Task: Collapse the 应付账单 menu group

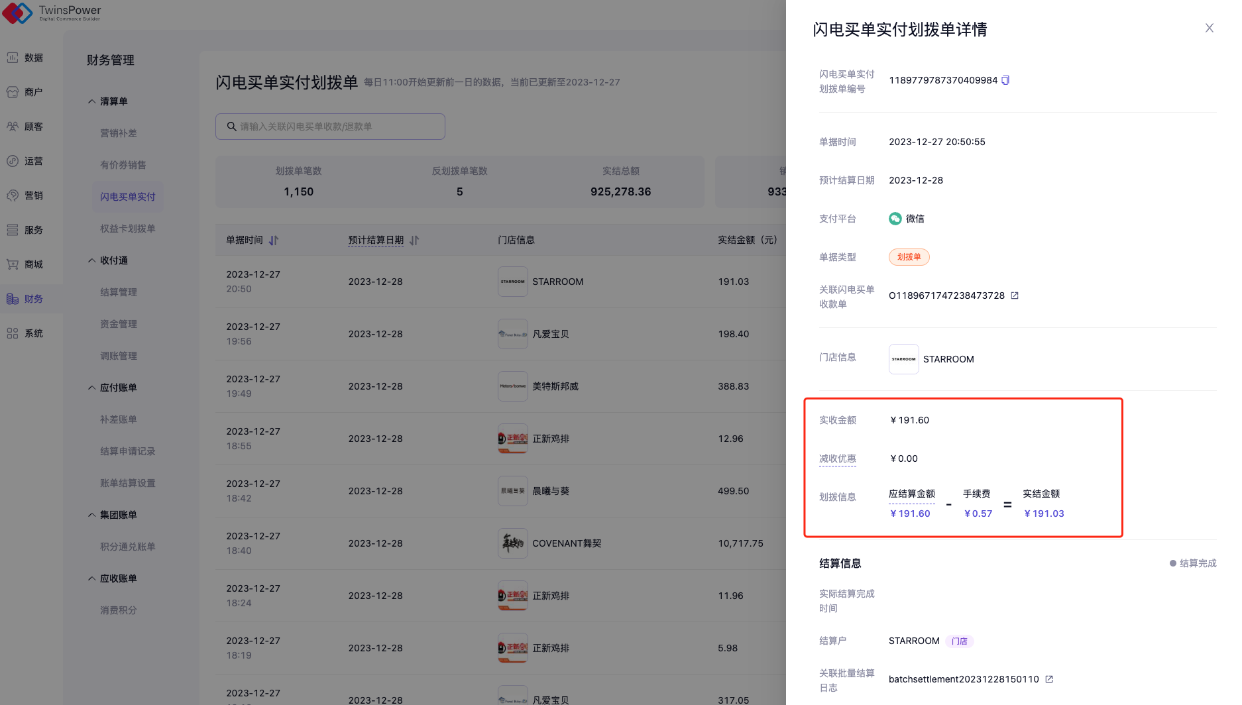Action: [x=92, y=388]
